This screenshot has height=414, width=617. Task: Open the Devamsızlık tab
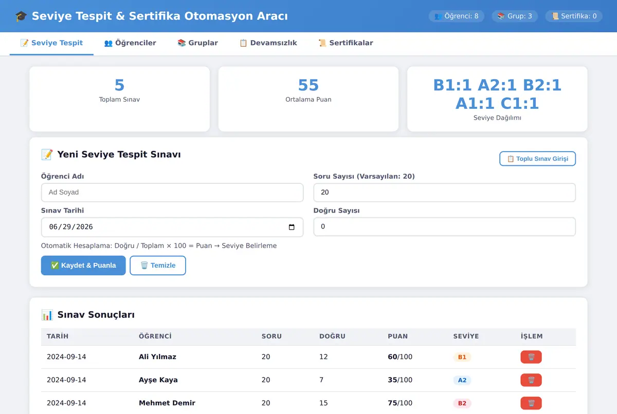[x=268, y=43]
